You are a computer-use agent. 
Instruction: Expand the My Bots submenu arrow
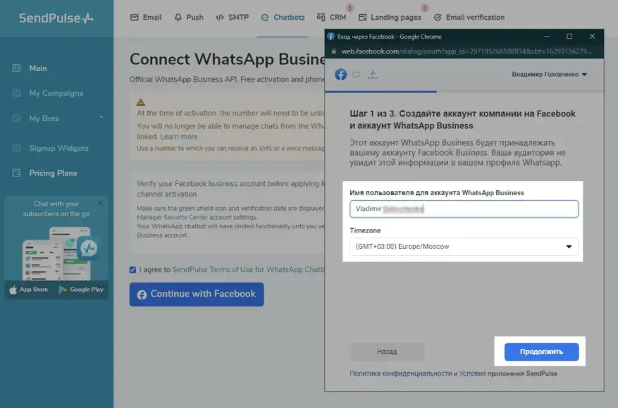coord(101,118)
